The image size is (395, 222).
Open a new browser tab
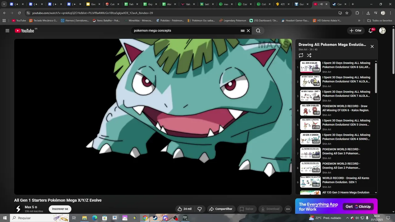[x=353, y=4]
